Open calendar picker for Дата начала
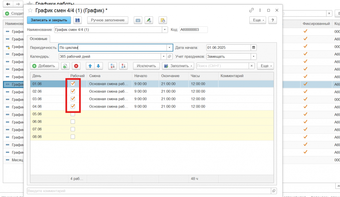Image resolution: width=340 pixels, height=197 pixels. coord(254,48)
